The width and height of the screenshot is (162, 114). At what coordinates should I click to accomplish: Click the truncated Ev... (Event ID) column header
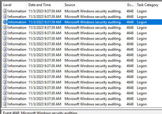click(x=130, y=5)
